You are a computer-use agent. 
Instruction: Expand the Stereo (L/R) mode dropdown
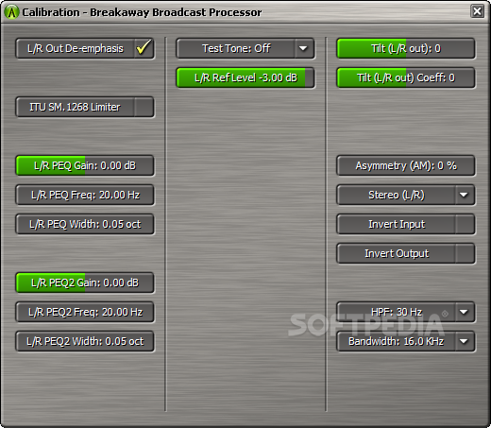[465, 195]
